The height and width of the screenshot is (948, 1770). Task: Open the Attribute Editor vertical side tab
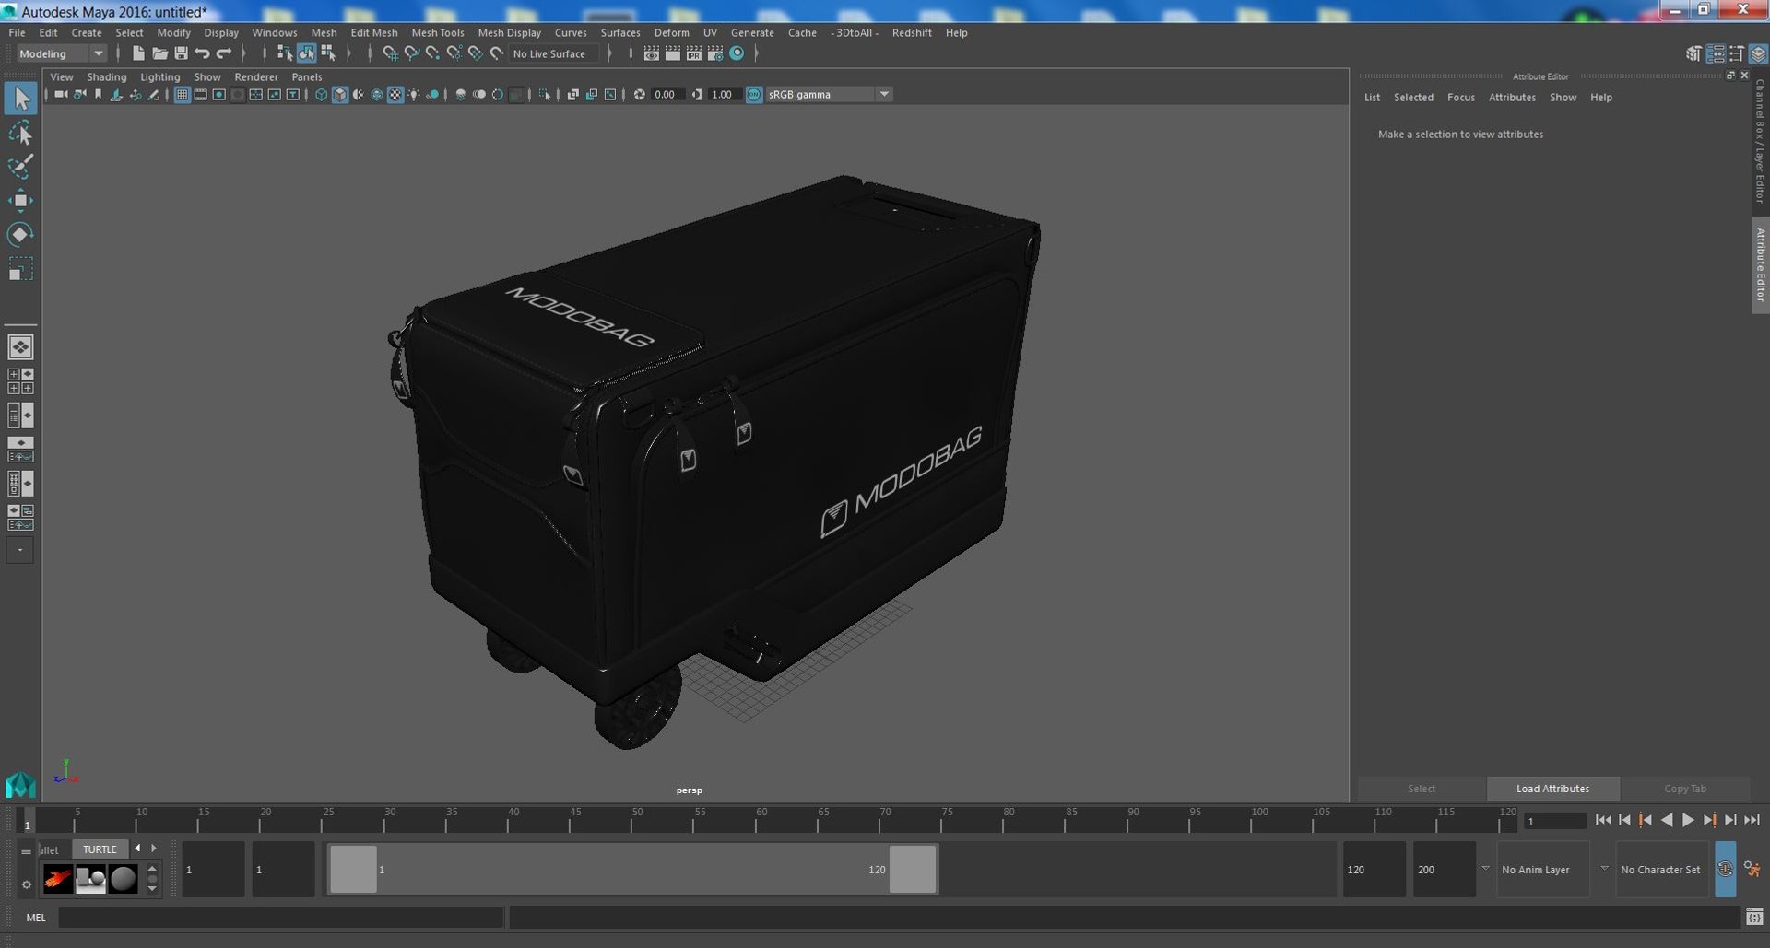pos(1760,264)
